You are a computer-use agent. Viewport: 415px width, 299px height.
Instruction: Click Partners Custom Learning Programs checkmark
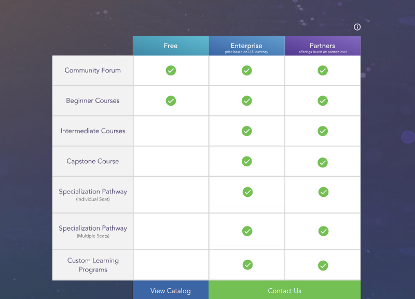[323, 265]
